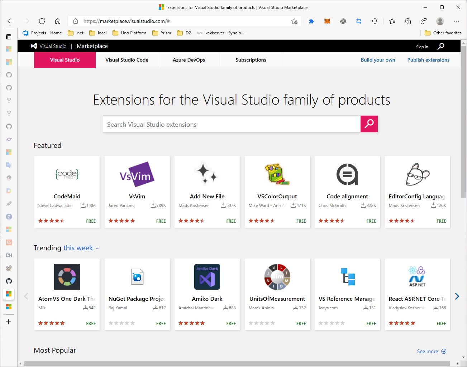Switch to Subscriptions tab

point(251,60)
